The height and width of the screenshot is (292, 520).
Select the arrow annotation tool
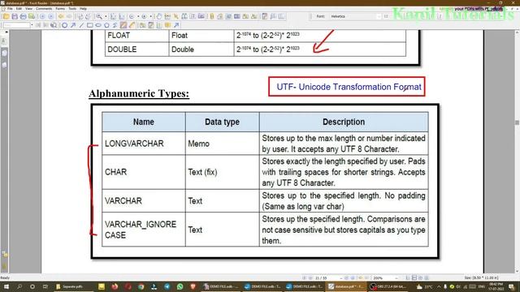pos(73,25)
